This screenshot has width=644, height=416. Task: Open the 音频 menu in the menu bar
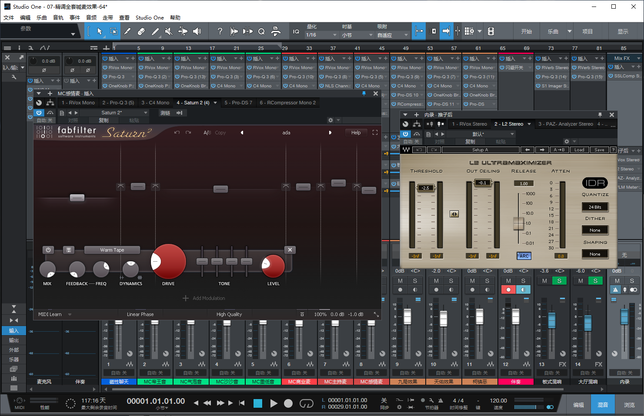coord(91,17)
